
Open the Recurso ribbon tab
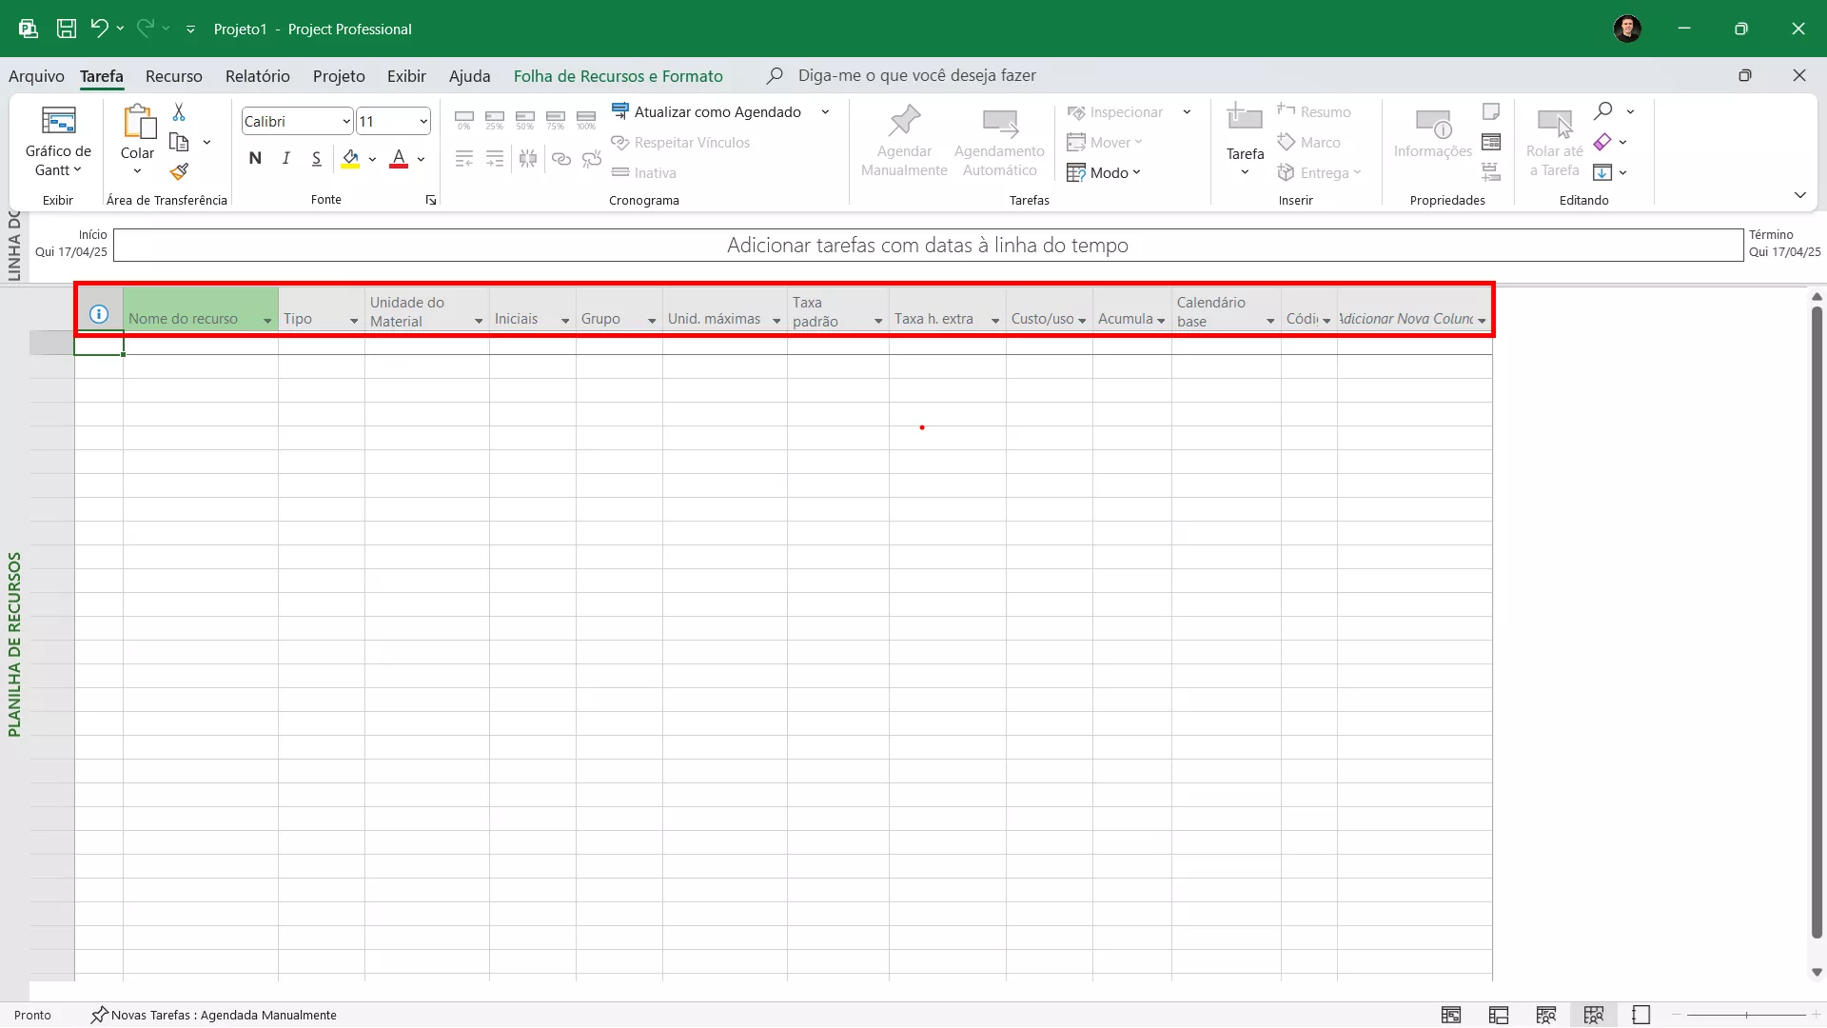tap(173, 76)
